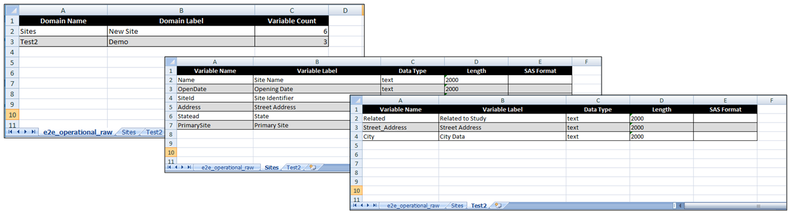The height and width of the screenshot is (215, 791).
Task: Open e2e_operational_raw tab in middle Sites window
Action: pyautogui.click(x=227, y=168)
